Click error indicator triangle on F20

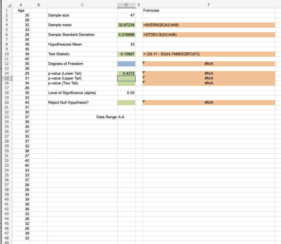coord(144,101)
